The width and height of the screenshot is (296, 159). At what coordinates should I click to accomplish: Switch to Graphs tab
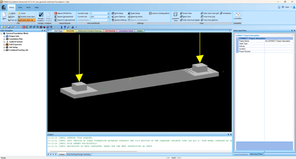point(140,31)
